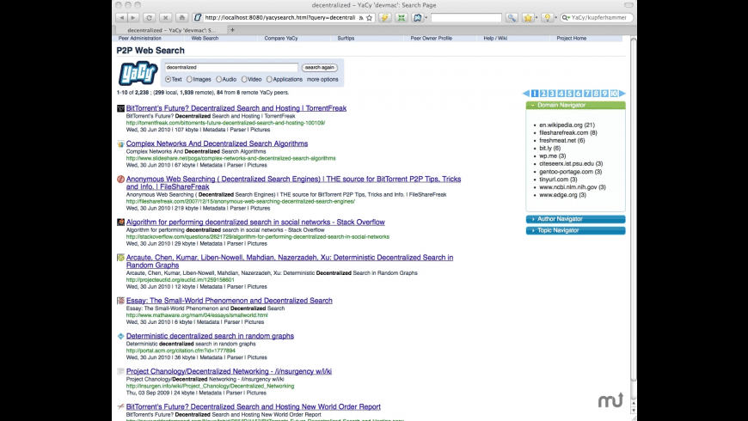
Task: Click favicon beside Arcaute, Chen, Kumar result
Action: tap(120, 258)
